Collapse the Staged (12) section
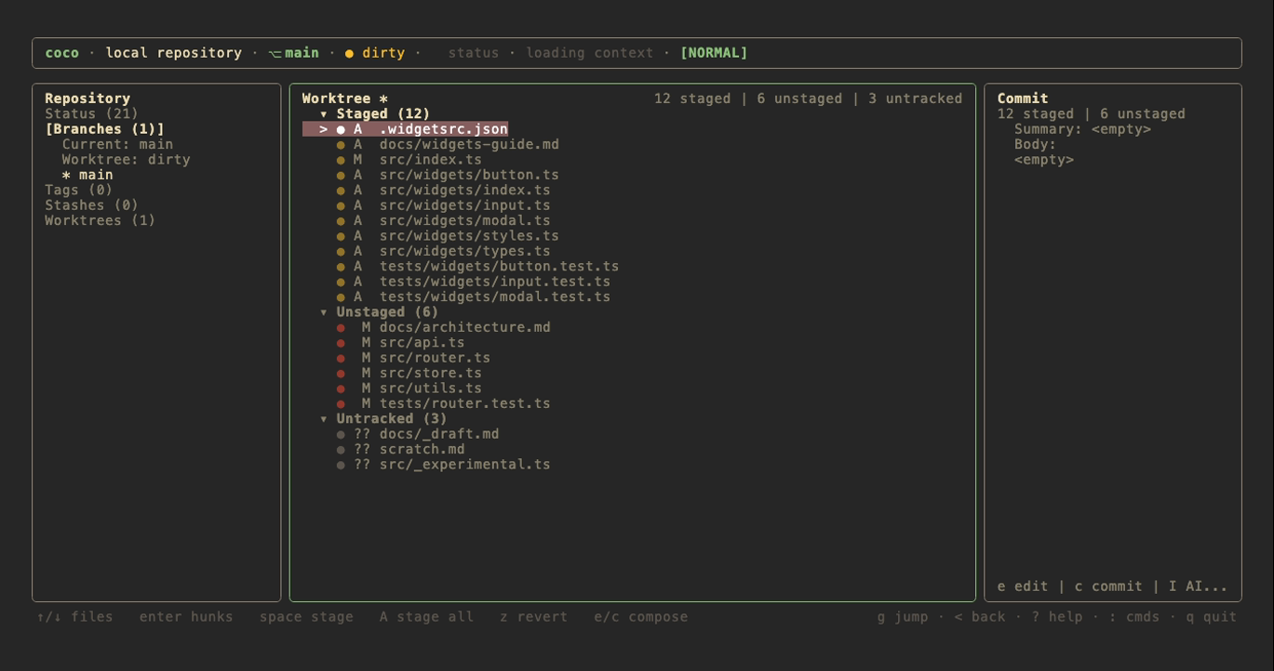This screenshot has width=1274, height=671. click(324, 114)
